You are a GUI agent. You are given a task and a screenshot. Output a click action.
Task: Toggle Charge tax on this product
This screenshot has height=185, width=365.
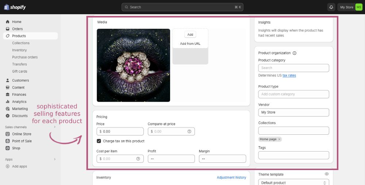[x=99, y=141]
